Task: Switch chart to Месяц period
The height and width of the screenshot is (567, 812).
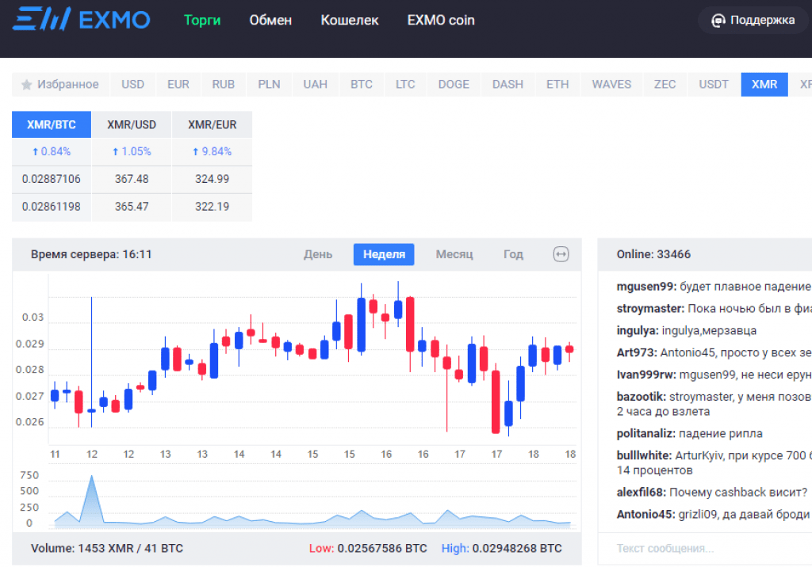Action: tap(454, 254)
